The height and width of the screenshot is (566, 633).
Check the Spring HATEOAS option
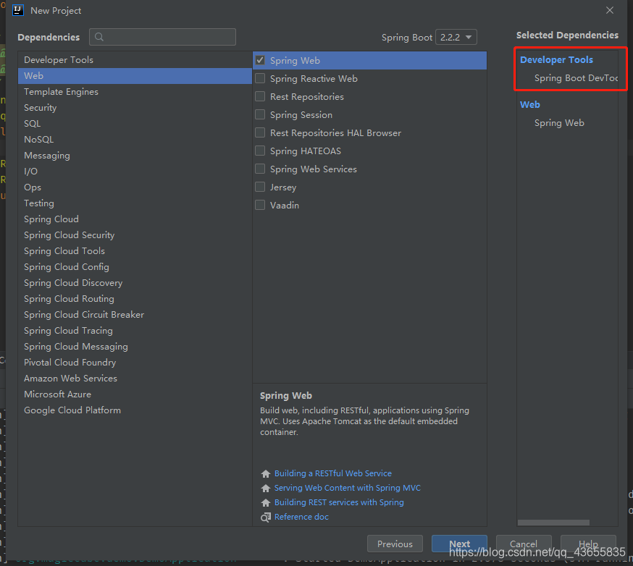[x=261, y=151]
